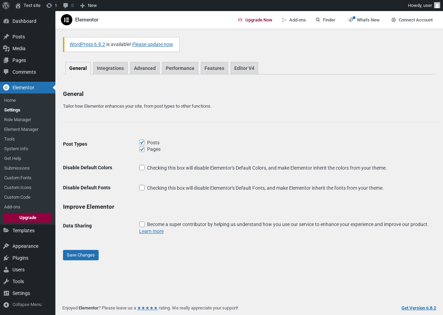443x315 pixels.
Task: Click the user avatar icon
Action: (x=437, y=6)
